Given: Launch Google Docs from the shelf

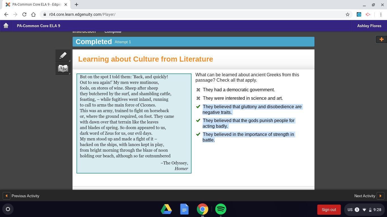Looking at the screenshot, I should point(184,209).
